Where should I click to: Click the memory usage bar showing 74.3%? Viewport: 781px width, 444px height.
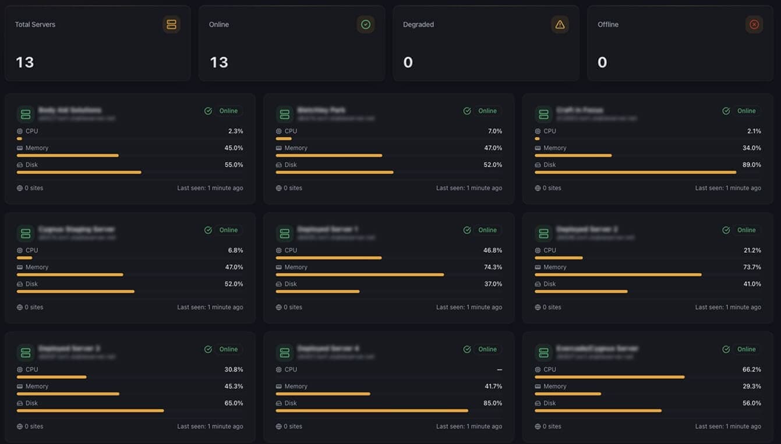(389, 274)
